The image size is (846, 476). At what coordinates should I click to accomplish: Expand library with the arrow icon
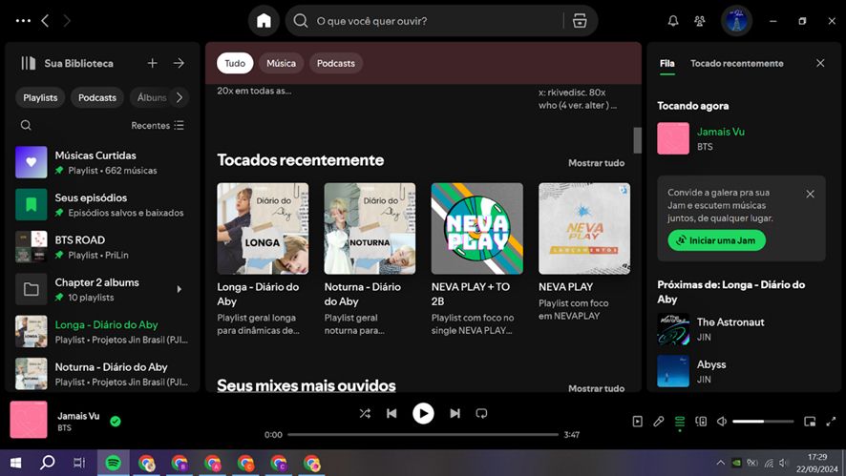[179, 63]
